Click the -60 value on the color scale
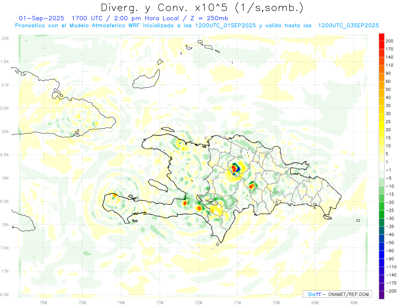Screen dimensions: 397x307 (390, 251)
